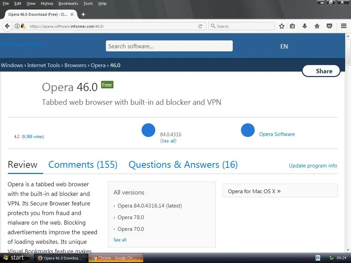Image resolution: width=351 pixels, height=263 pixels.
Task: Click blue circle icon beside version 84.0.4316
Action: click(148, 130)
